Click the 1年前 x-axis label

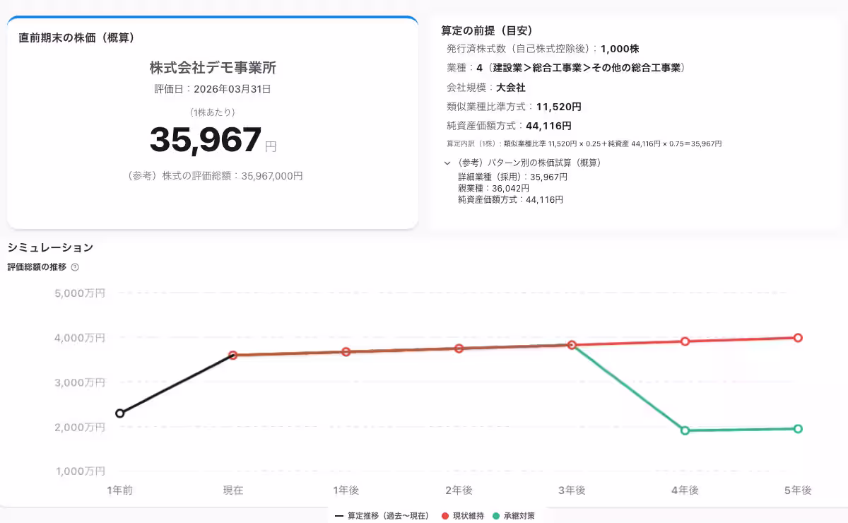click(x=120, y=490)
